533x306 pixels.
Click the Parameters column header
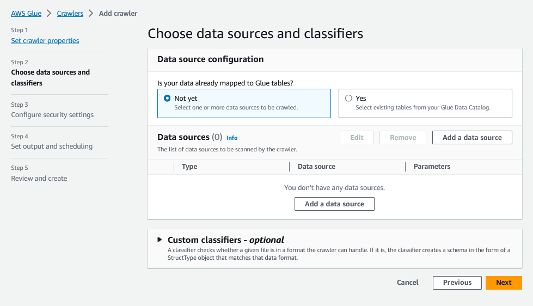(x=432, y=167)
